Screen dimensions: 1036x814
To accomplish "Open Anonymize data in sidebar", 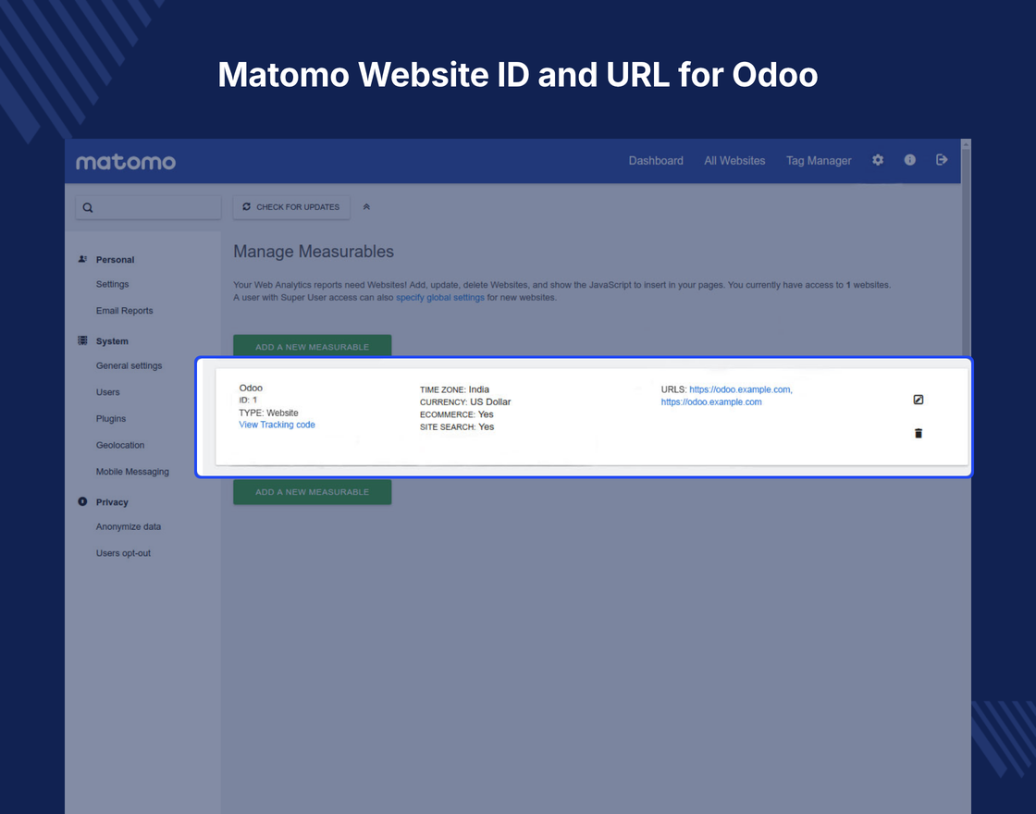I will (x=129, y=526).
